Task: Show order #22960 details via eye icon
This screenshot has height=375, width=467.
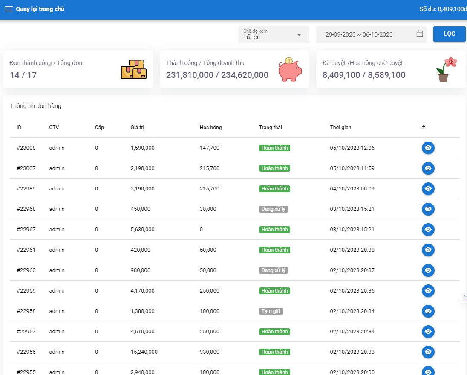Action: point(428,270)
